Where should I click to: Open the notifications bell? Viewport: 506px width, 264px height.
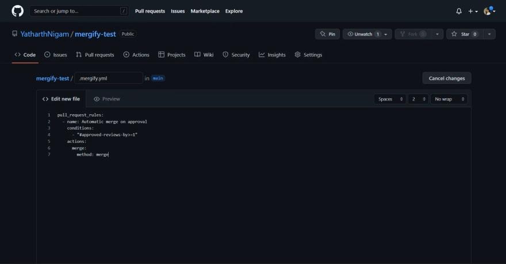[x=459, y=11]
